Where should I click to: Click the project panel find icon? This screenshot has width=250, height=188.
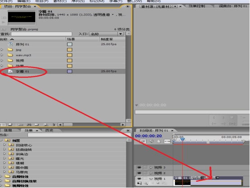(x=29, y=125)
